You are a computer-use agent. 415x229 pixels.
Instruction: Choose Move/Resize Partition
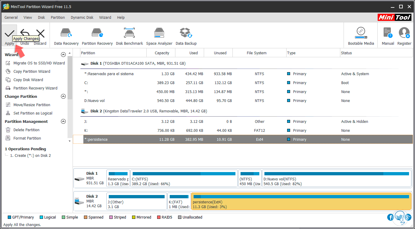(28, 105)
